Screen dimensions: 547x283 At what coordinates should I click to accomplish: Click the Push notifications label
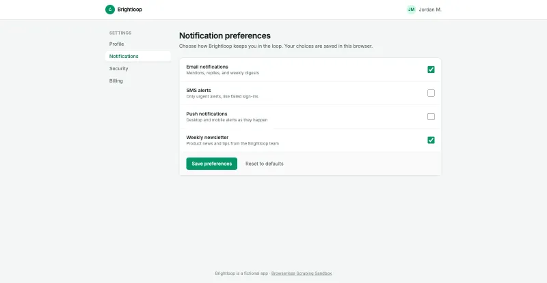(206, 114)
